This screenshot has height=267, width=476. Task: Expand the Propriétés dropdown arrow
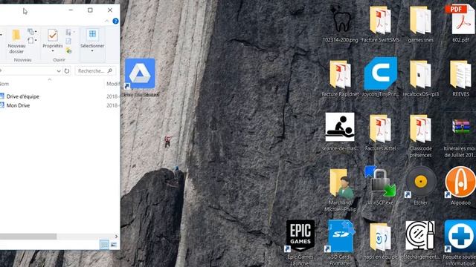pos(53,51)
